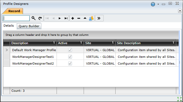
Task: Toggle Active checkbox for WorkManagerDesignerTest2
Action: tap(70, 64)
